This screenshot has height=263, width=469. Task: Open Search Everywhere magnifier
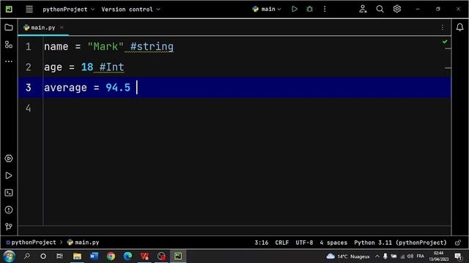coord(380,9)
